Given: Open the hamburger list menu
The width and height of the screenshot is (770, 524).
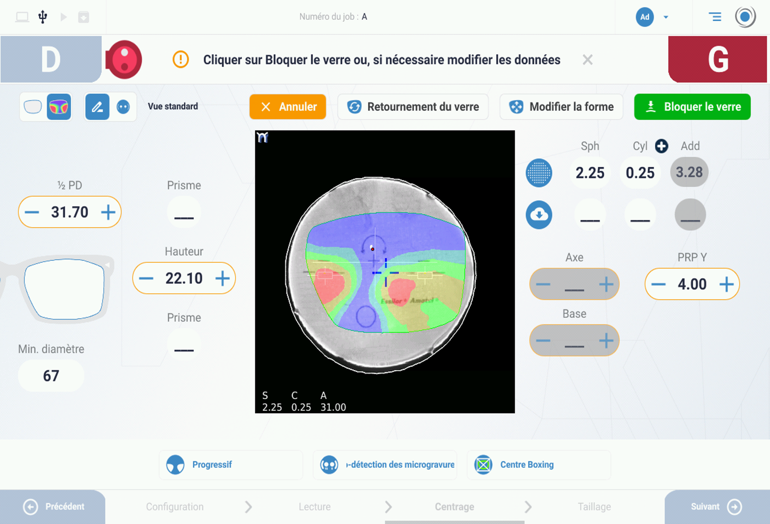Looking at the screenshot, I should (715, 17).
